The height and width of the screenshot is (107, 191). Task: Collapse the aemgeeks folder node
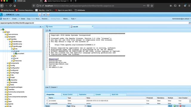coord(5,37)
